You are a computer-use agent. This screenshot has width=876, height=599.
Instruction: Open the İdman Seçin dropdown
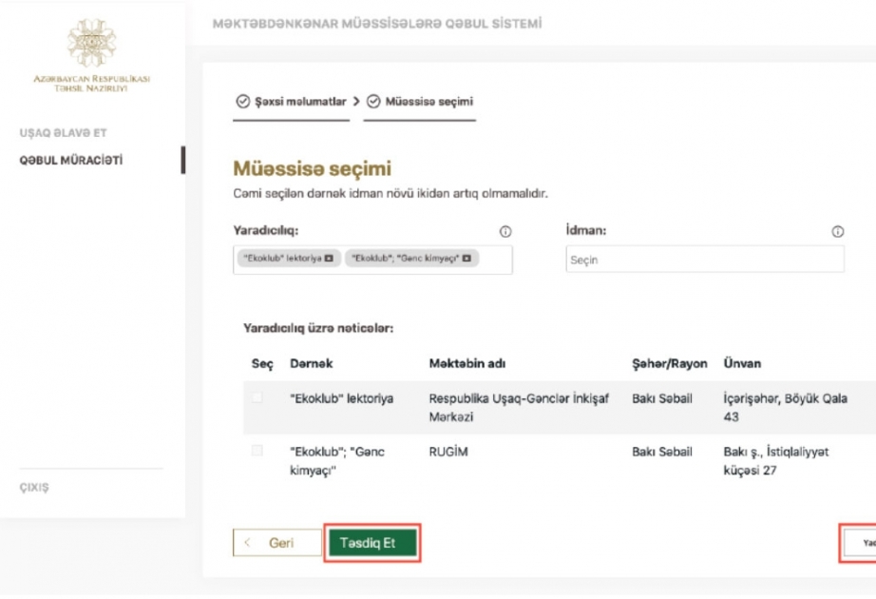705,260
